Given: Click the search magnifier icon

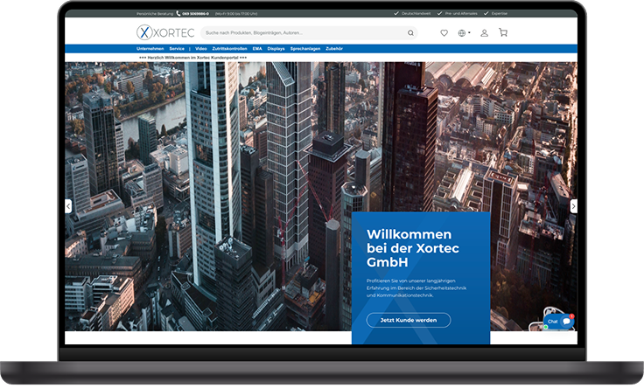Looking at the screenshot, I should tap(410, 33).
